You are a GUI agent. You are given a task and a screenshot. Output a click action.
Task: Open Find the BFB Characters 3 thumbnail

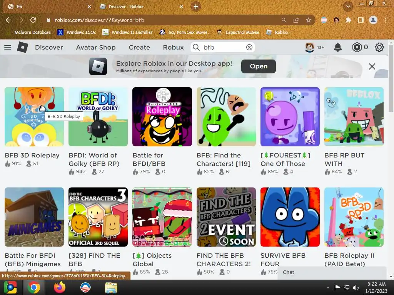pyautogui.click(x=98, y=217)
